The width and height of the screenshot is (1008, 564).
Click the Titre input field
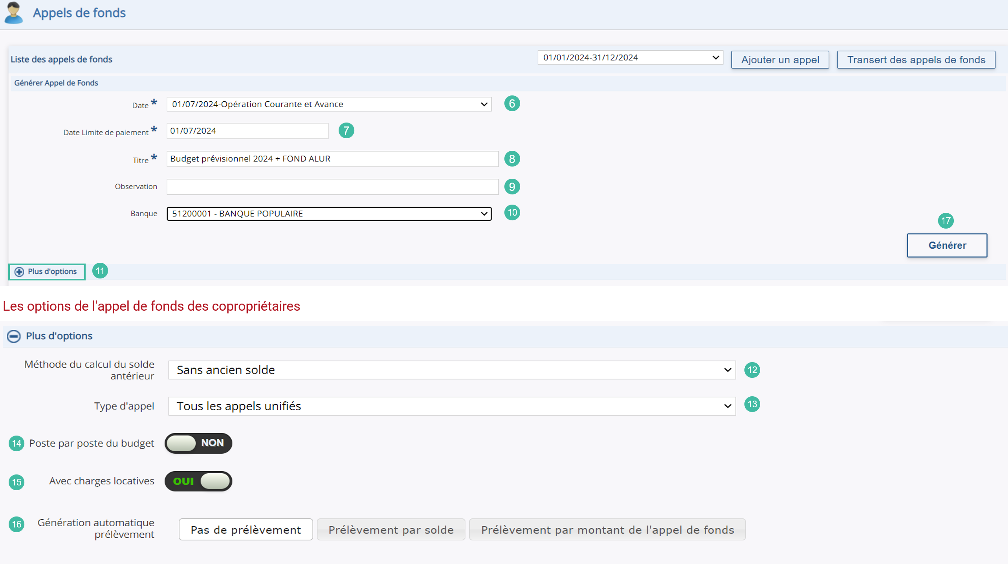pos(333,159)
